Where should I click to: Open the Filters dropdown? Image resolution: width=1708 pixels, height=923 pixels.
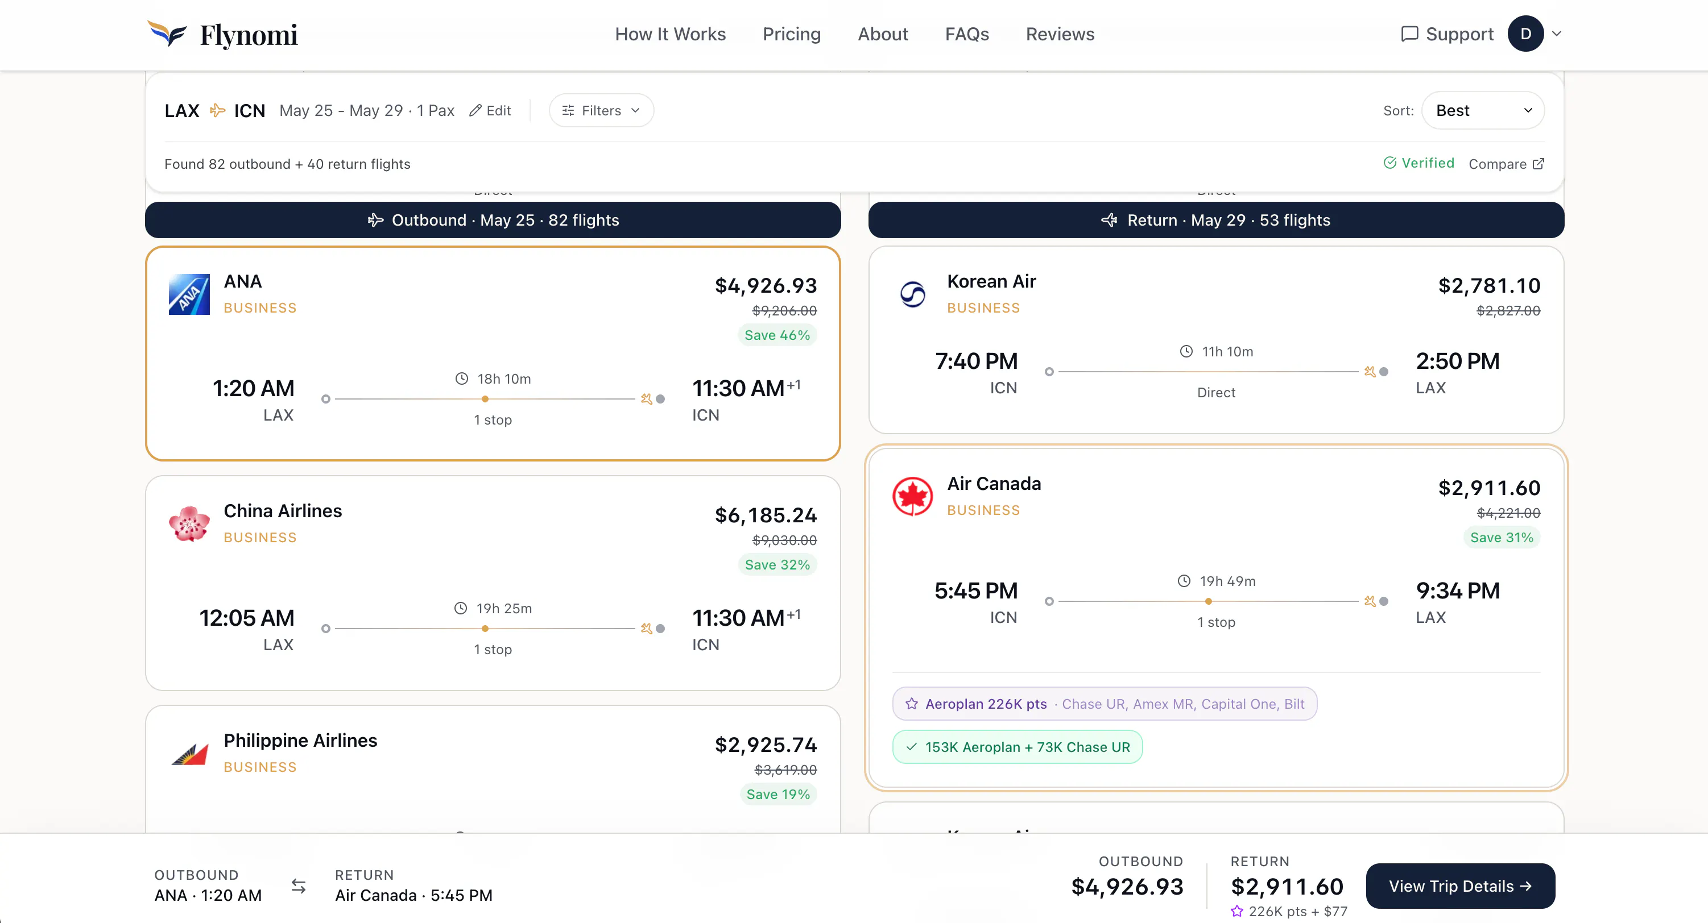(x=601, y=111)
